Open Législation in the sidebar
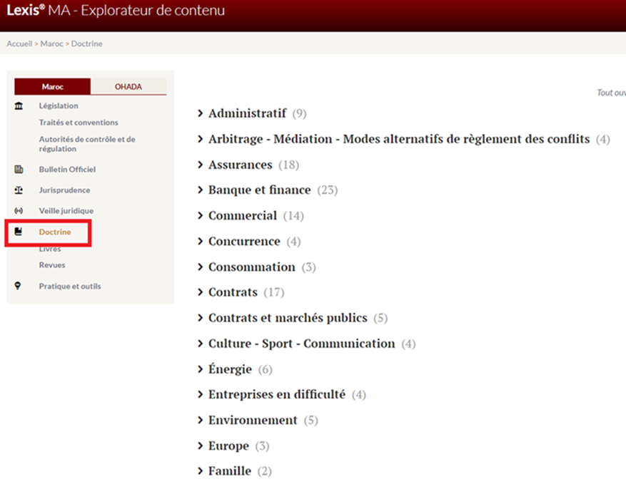The image size is (626, 489). [59, 105]
